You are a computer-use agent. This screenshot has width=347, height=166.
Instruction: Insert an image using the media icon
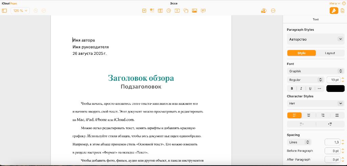click(195, 10)
